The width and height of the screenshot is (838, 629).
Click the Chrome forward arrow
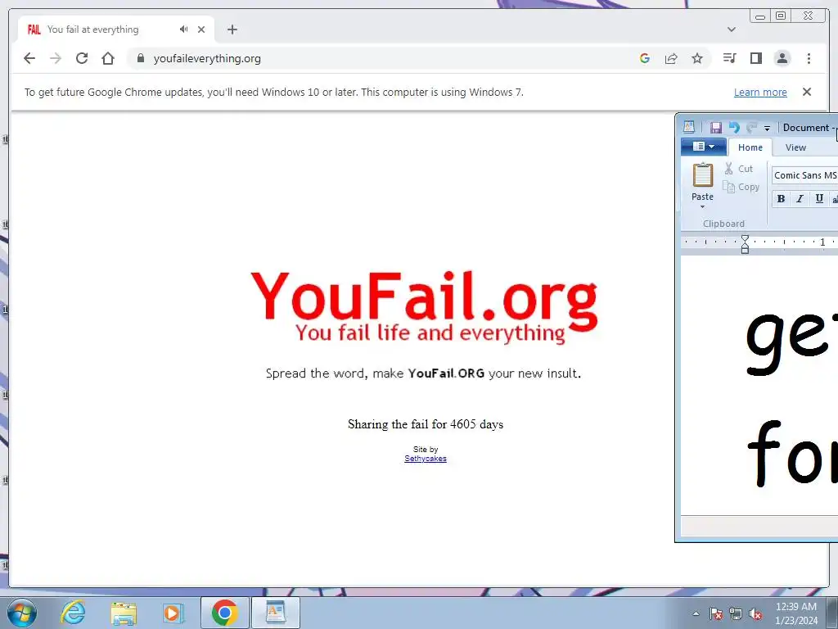click(56, 58)
